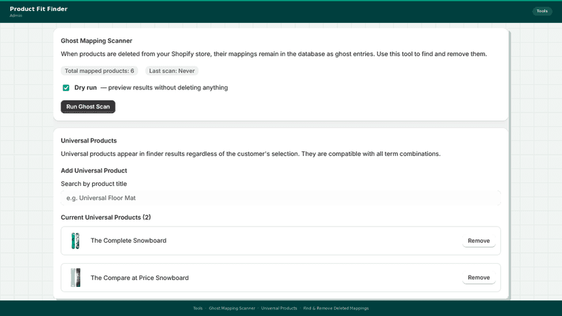Click the Current Universal Products (2) label
The height and width of the screenshot is (316, 562).
point(106,218)
